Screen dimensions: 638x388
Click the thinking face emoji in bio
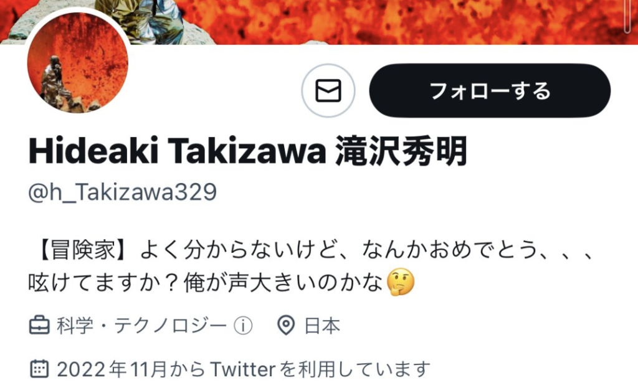pyautogui.click(x=401, y=282)
